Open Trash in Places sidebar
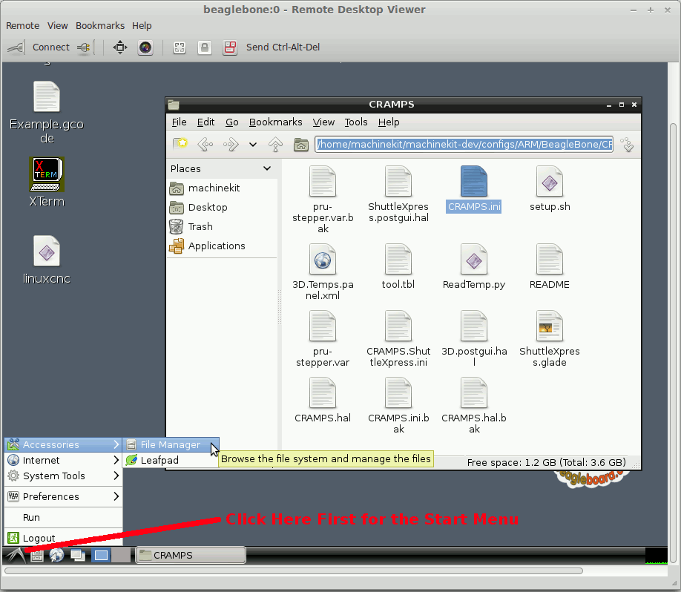 (222, 227)
